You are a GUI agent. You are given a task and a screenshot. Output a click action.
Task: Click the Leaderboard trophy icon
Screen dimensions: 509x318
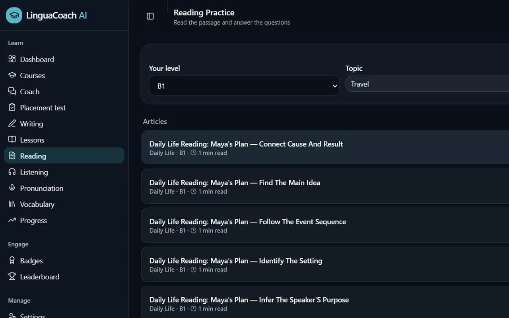tap(12, 277)
